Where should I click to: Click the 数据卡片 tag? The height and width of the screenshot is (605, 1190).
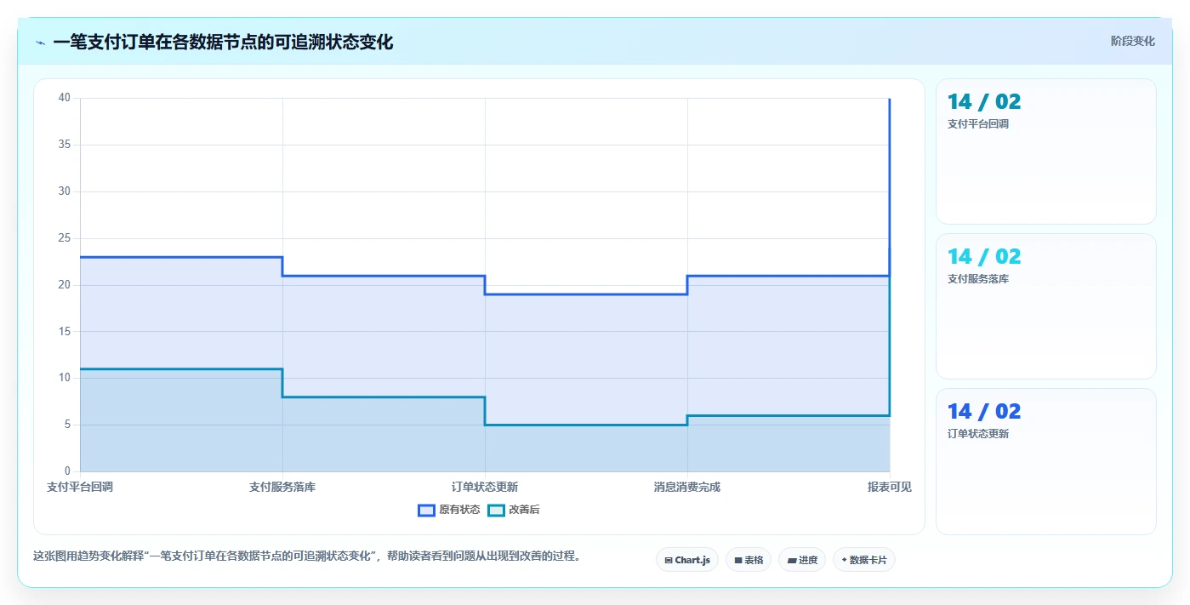(864, 560)
